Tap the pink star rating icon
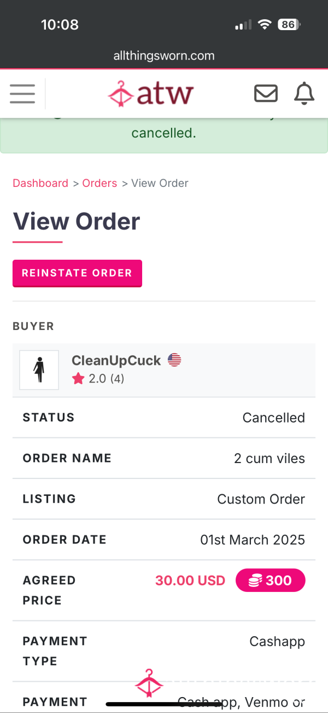This screenshot has width=328, height=713. 79,379
